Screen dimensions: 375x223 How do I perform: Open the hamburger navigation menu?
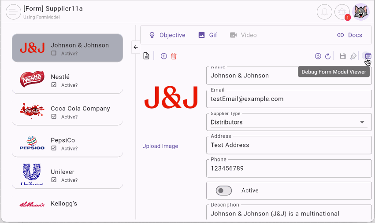click(13, 12)
